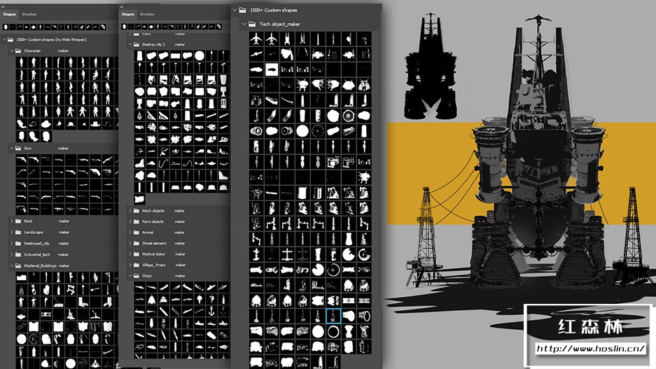Select the dial clock shape in Tech object_maker

pyautogui.click(x=318, y=132)
